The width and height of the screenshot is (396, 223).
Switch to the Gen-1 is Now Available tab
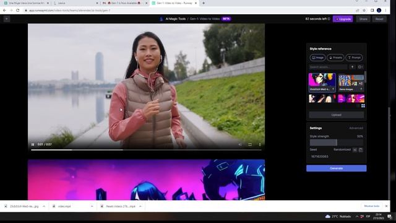124,3
